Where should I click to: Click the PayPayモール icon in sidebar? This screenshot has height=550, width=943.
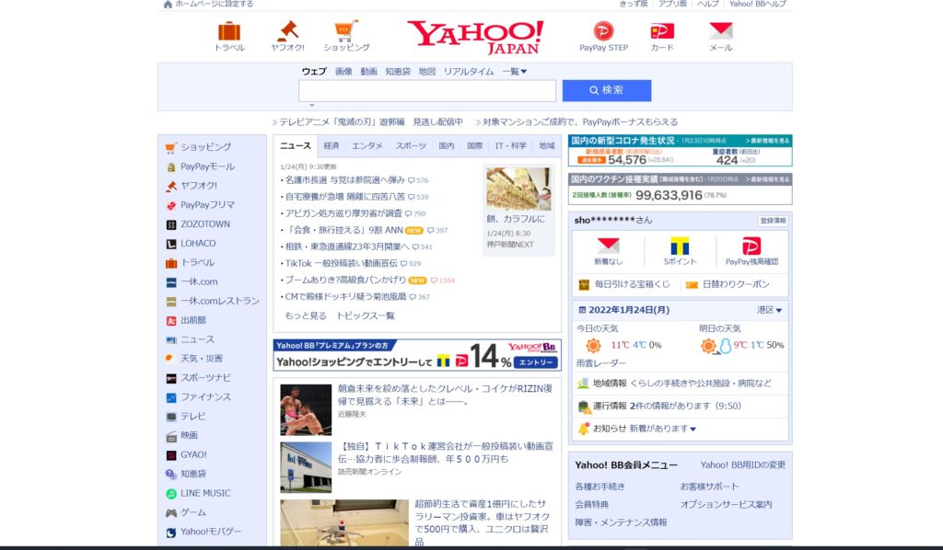170,166
